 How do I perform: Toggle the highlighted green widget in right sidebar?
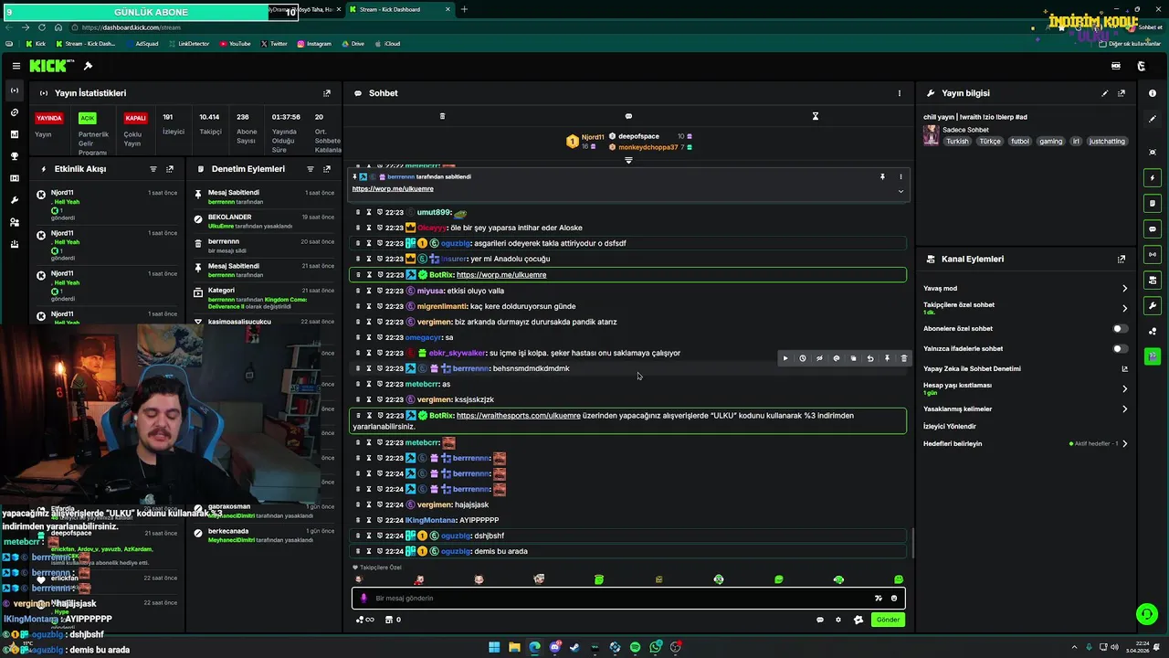point(1153,356)
